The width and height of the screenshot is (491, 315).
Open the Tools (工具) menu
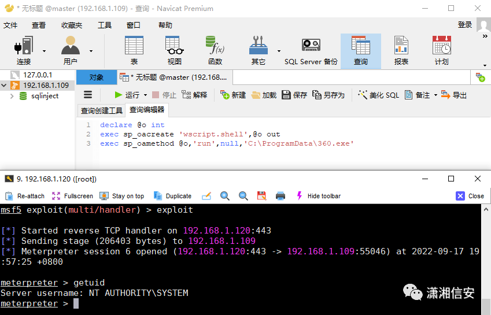105,25
